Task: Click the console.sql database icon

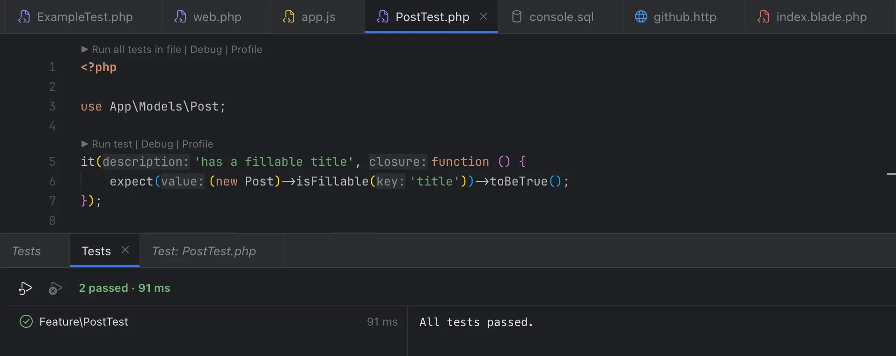Action: pos(517,17)
